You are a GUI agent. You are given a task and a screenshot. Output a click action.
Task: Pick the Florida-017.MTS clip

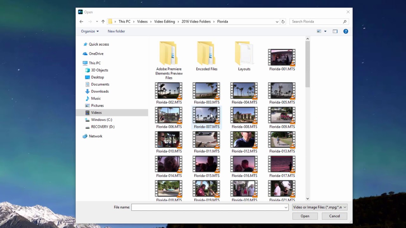click(282, 166)
